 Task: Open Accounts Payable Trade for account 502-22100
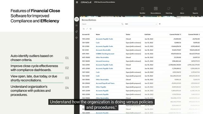coord(104,65)
